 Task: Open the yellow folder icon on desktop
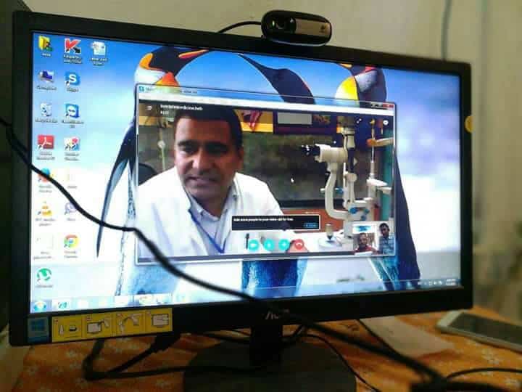tap(46, 44)
